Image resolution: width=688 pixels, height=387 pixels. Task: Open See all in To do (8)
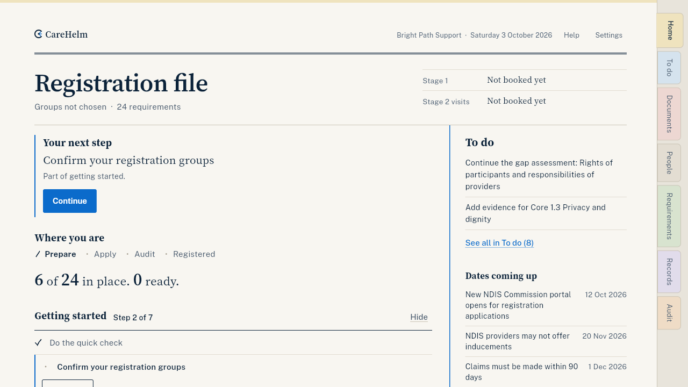click(499, 243)
